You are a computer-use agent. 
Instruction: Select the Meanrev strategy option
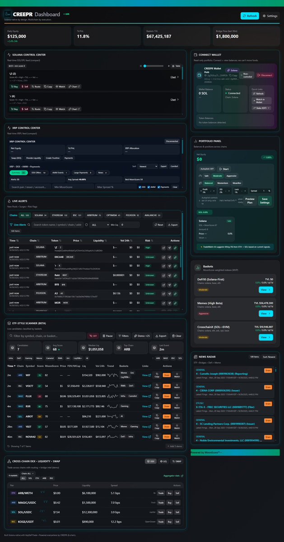(237, 183)
